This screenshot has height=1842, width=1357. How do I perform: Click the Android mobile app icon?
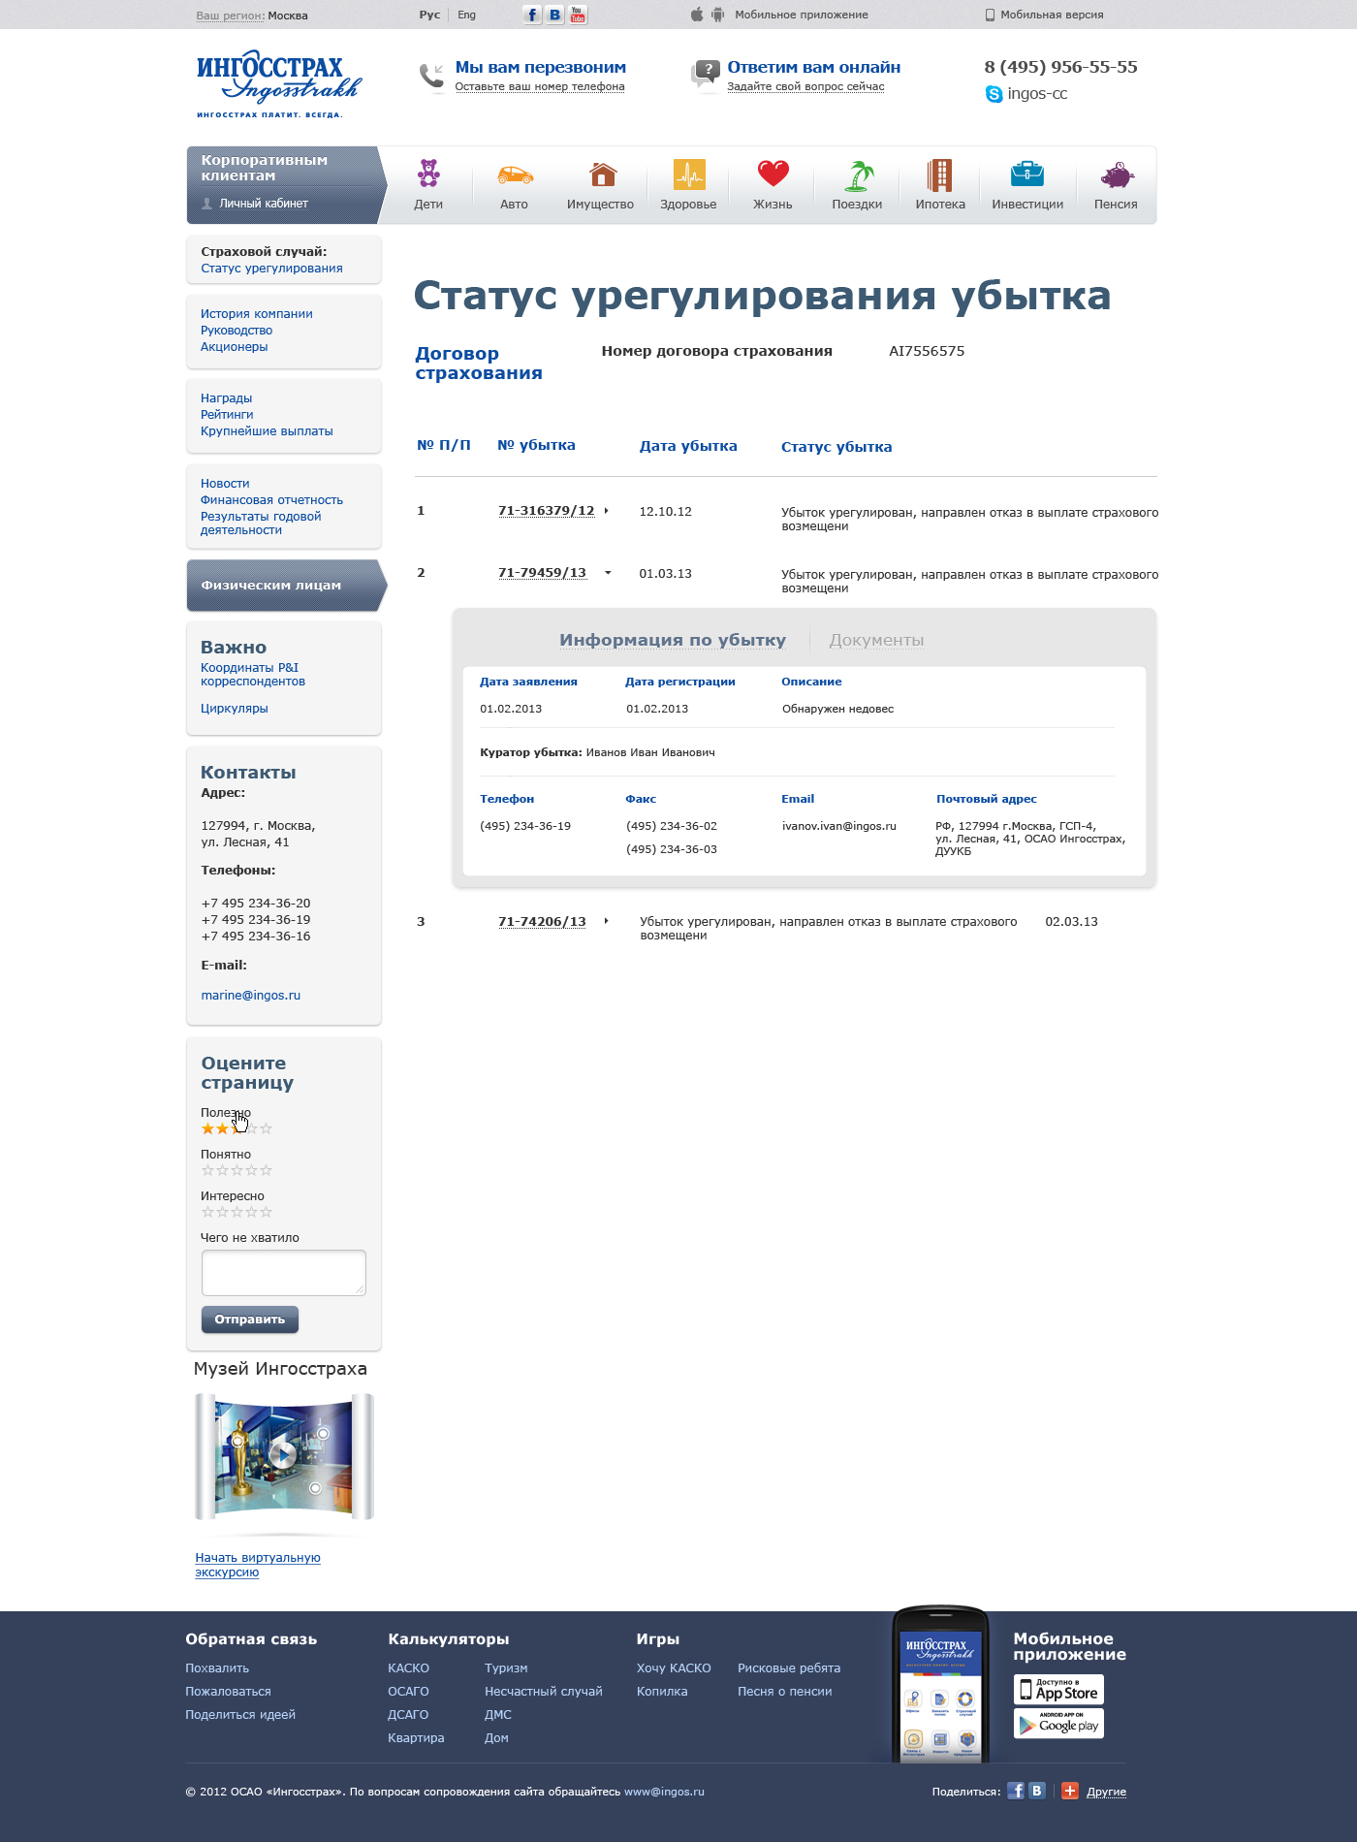tap(718, 15)
